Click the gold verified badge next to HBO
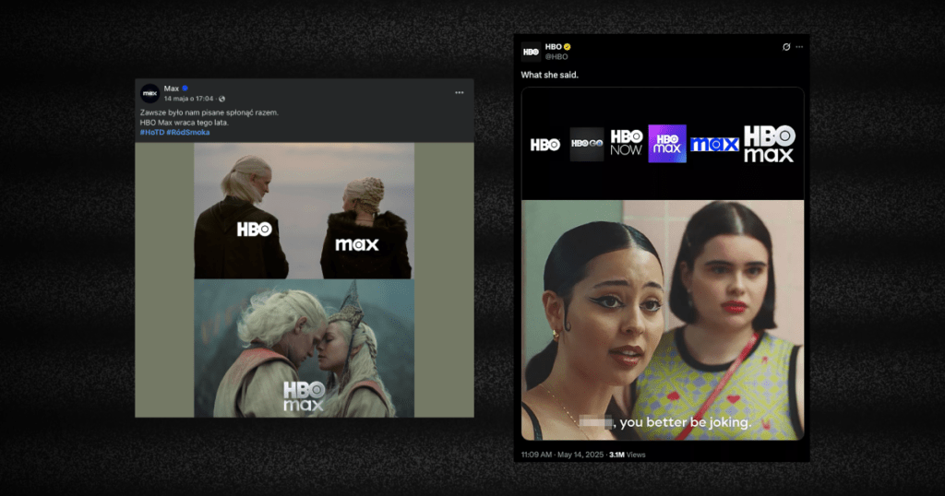 click(568, 47)
